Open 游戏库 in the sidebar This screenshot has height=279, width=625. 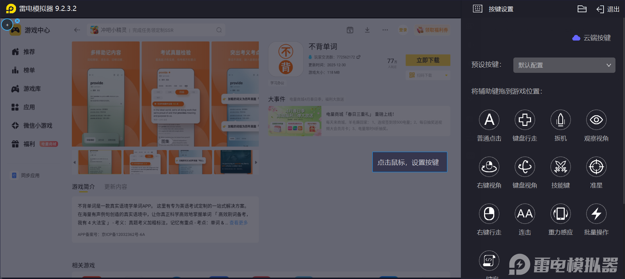pos(26,89)
